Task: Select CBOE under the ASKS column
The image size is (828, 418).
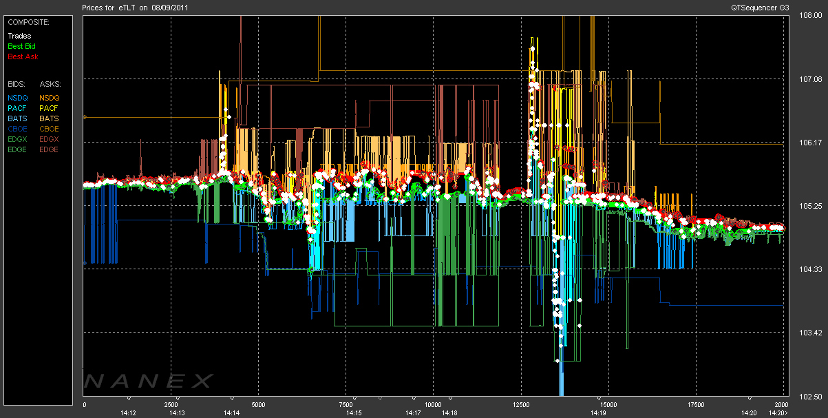Action: pyautogui.click(x=49, y=129)
